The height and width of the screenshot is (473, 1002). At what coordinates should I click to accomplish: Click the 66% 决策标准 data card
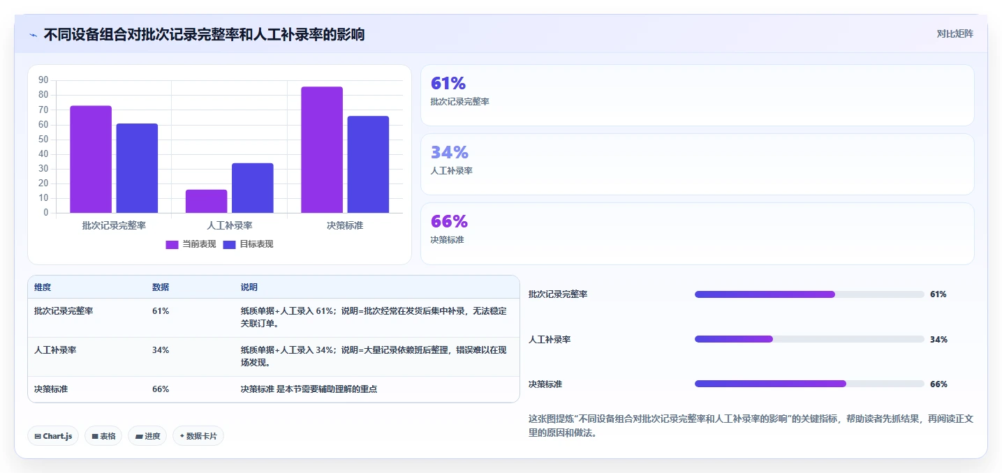(x=697, y=233)
